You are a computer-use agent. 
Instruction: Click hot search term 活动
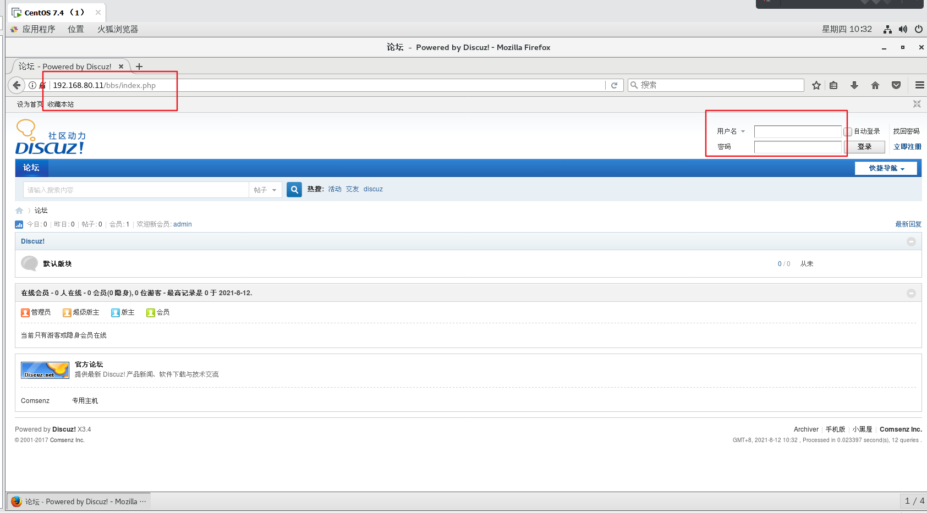335,189
